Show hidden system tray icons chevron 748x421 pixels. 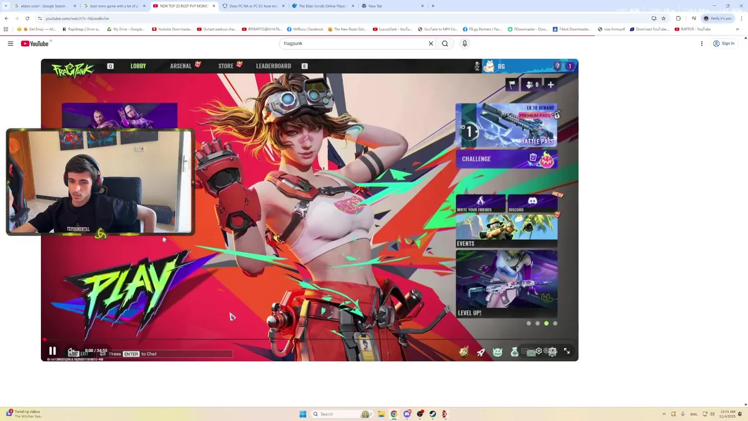coord(664,414)
